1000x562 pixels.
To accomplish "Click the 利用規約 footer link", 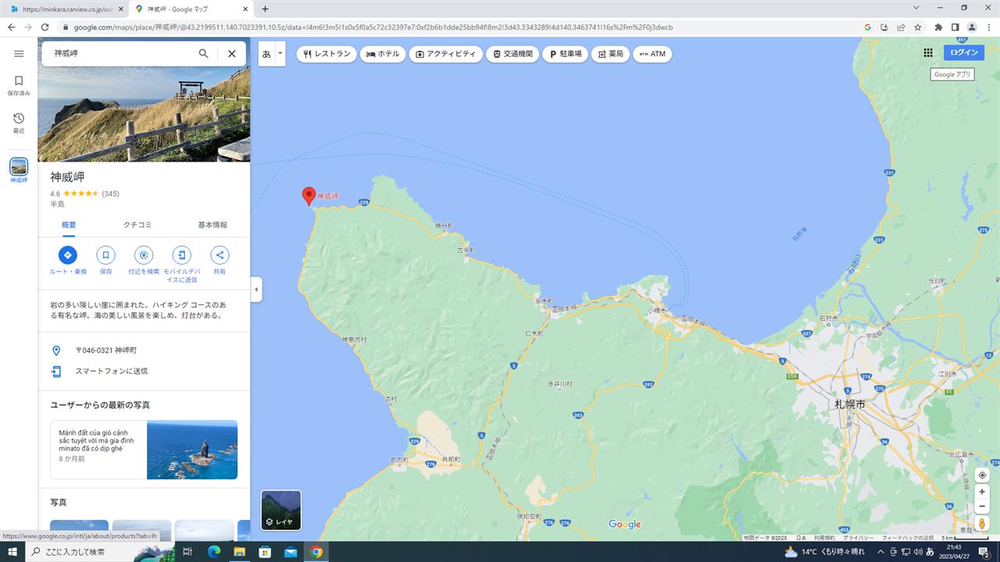I will (x=824, y=538).
